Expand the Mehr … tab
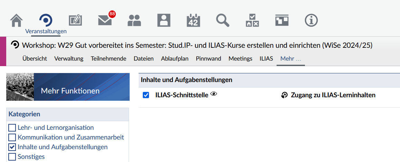The height and width of the screenshot is (162, 400). [290, 58]
